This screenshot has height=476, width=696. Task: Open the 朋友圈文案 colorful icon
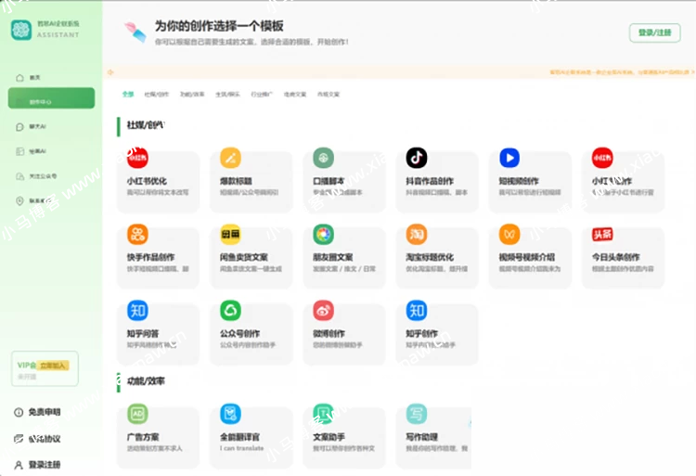[323, 234]
